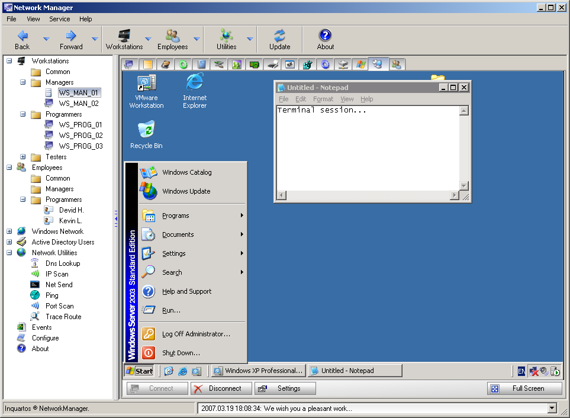The height and width of the screenshot is (418, 570).
Task: Click the Back arrow icon
Action: tap(22, 36)
